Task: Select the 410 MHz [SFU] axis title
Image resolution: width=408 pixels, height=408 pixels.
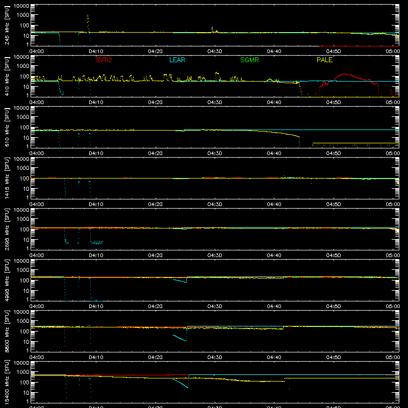Action: (7, 76)
